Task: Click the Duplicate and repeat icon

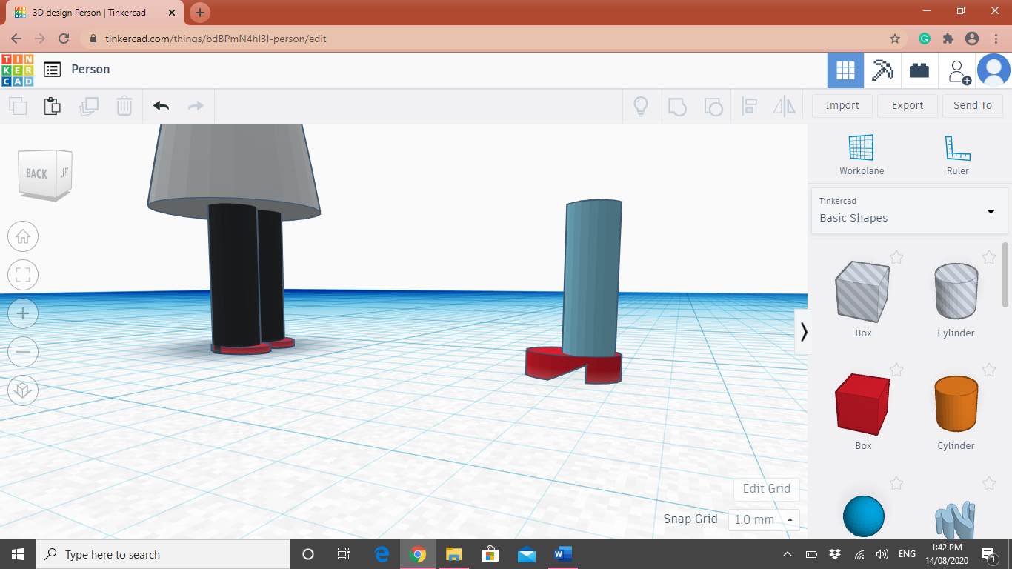Action: click(89, 106)
